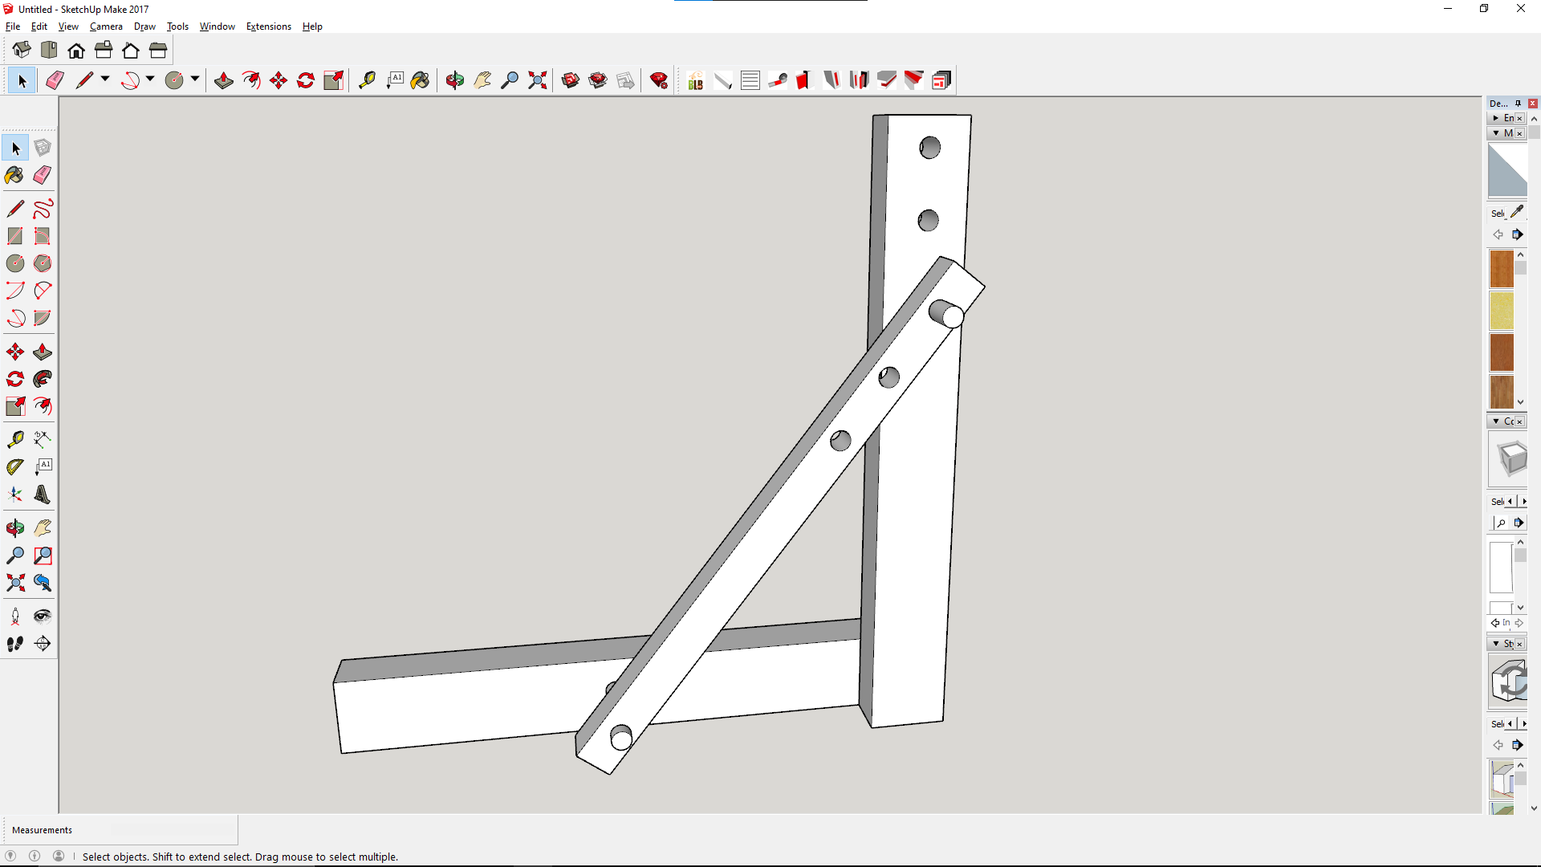Activate the Walk footprints tool
The image size is (1541, 867).
coord(14,644)
